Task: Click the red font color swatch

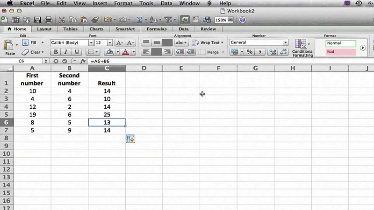Action: [x=126, y=52]
